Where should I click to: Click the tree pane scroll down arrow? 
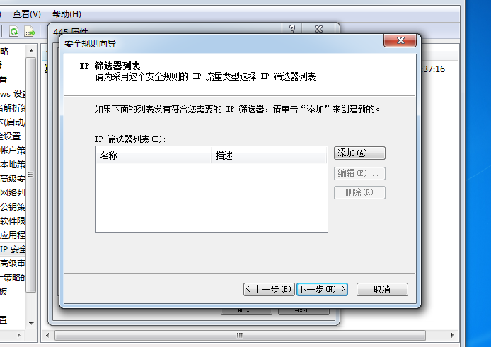[31, 323]
